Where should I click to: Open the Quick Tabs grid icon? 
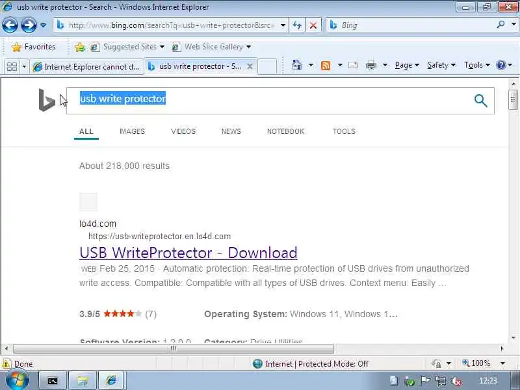click(12, 67)
